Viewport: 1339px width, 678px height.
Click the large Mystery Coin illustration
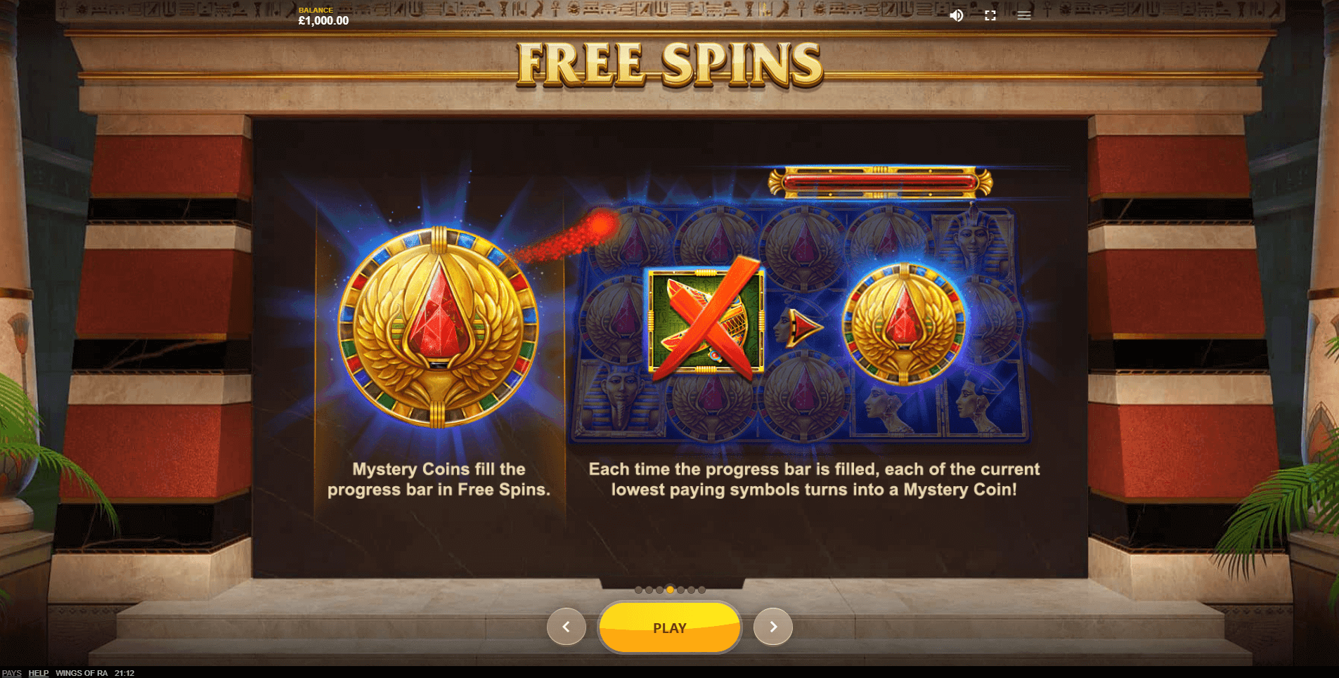[439, 327]
